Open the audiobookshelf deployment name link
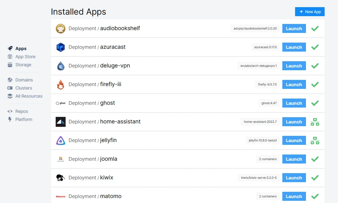The image size is (338, 203). tap(120, 28)
